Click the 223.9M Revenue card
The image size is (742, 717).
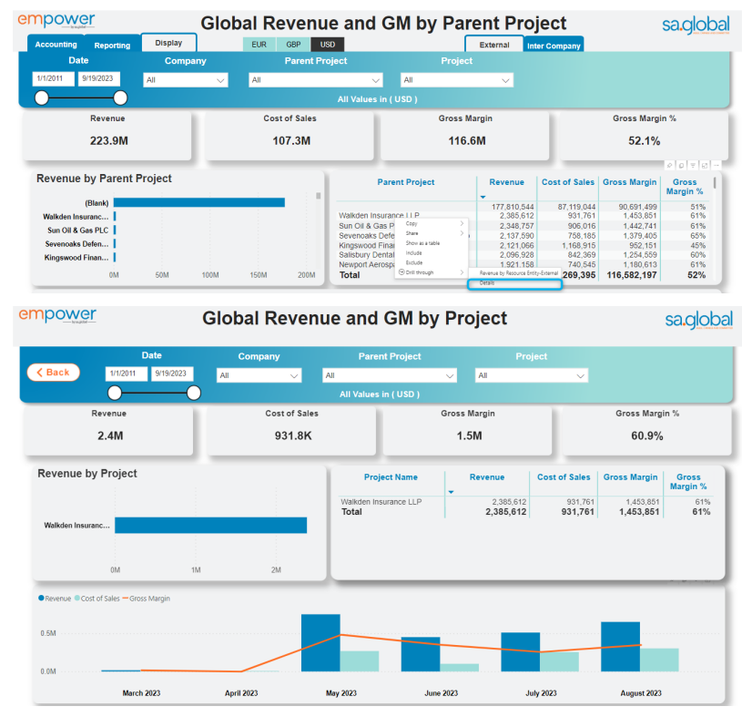click(107, 135)
